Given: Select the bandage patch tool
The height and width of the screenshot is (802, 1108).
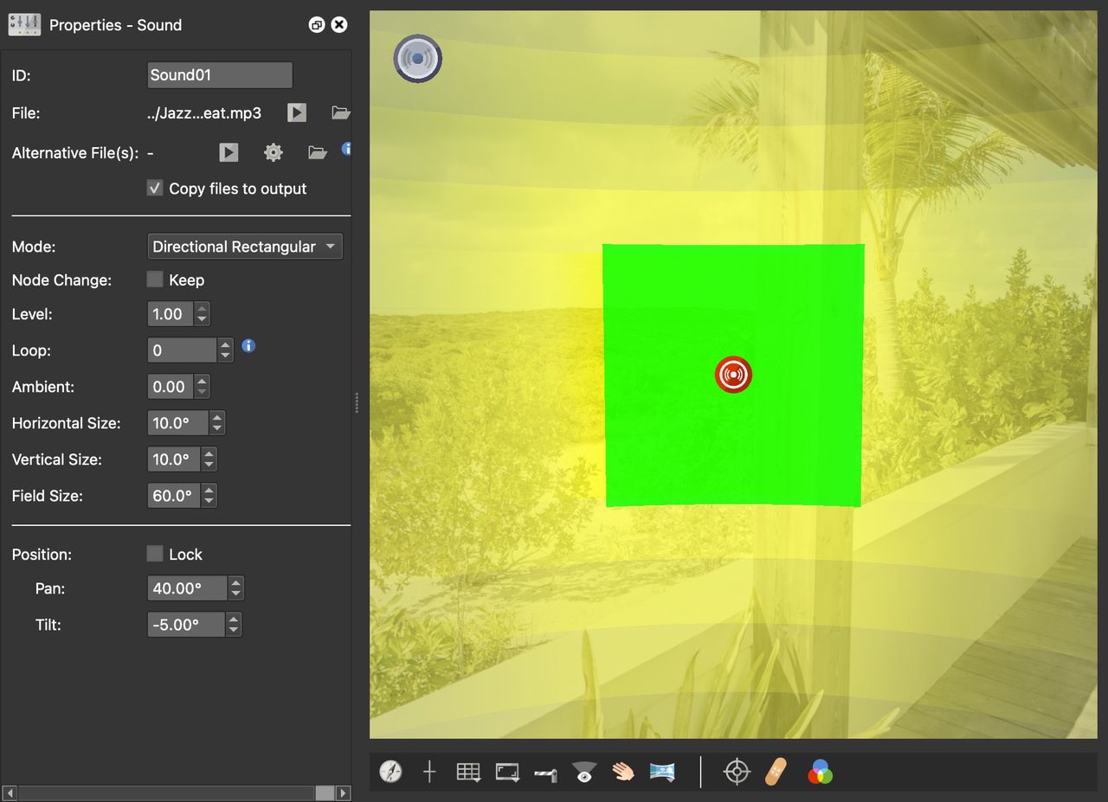Looking at the screenshot, I should [x=776, y=772].
